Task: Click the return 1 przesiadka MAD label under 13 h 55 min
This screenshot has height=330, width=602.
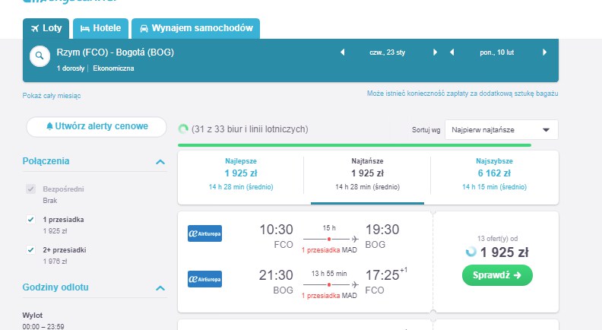Action: (329, 296)
